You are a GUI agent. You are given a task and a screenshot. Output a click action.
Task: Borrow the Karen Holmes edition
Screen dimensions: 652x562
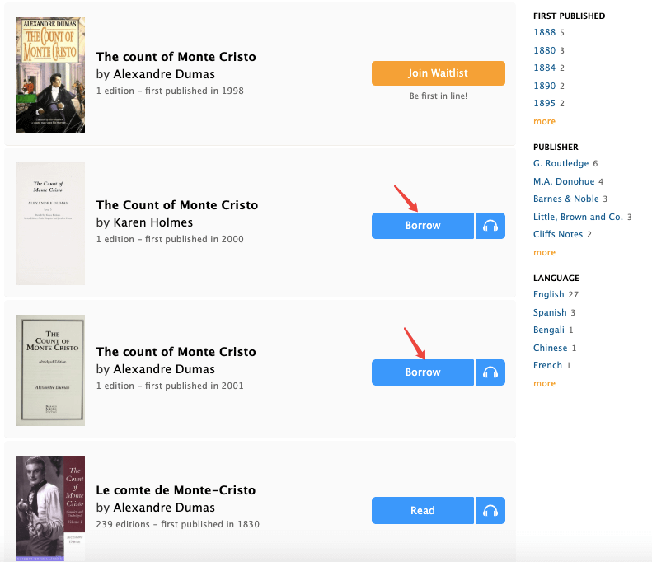coord(423,226)
